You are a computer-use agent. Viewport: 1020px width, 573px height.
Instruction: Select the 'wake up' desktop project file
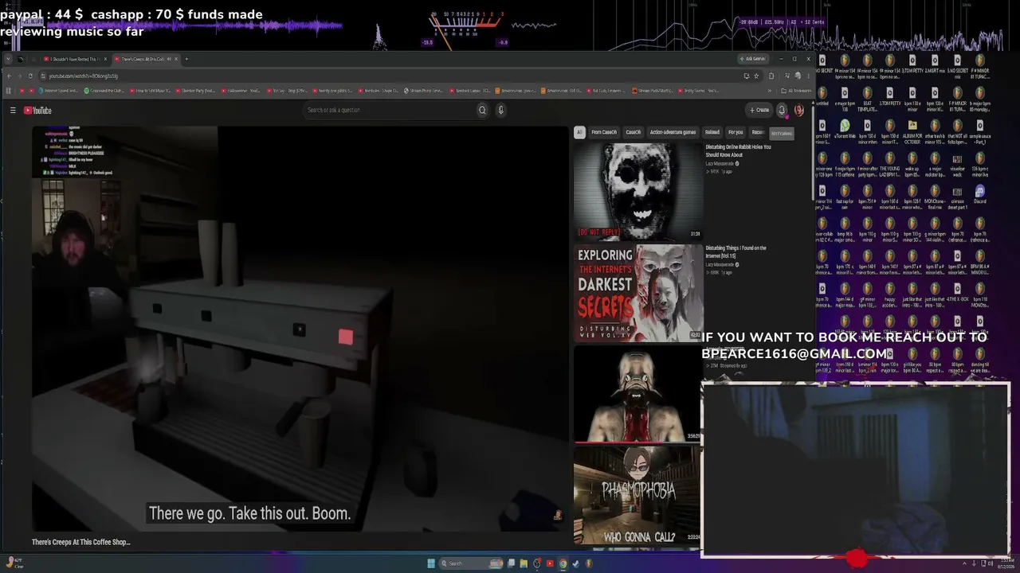[x=912, y=162]
